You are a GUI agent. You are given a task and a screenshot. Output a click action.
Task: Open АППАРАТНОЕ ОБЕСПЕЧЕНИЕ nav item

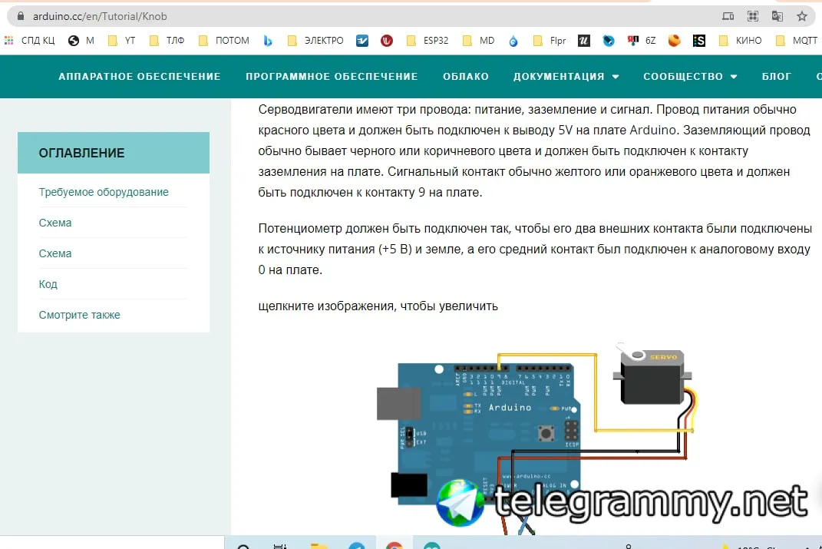click(x=140, y=77)
